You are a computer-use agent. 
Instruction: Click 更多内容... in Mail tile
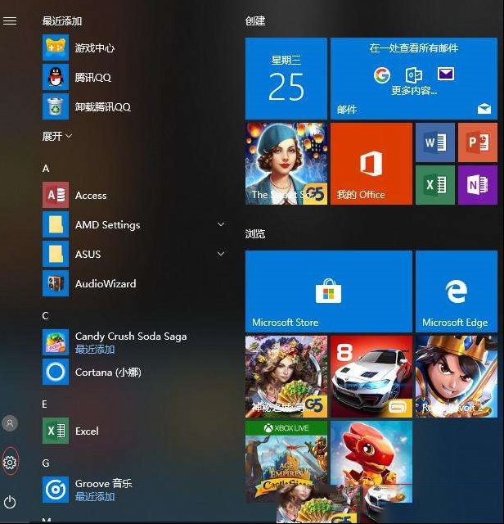tap(414, 90)
